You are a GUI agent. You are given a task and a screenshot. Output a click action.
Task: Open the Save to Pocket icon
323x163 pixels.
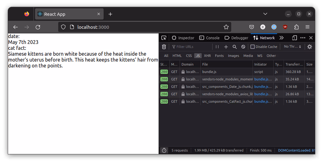coord(252,27)
